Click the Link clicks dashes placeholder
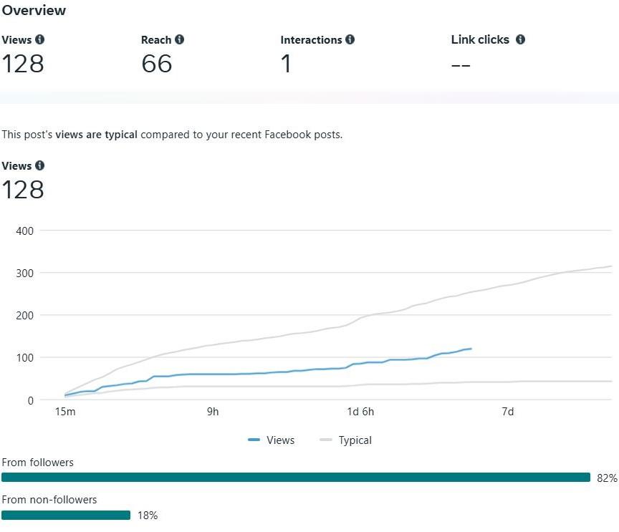 [x=461, y=64]
